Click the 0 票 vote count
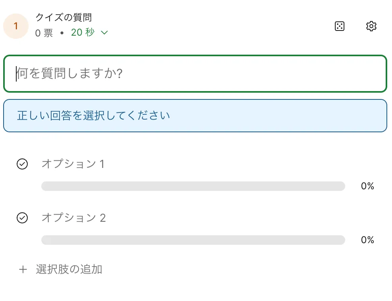 tap(44, 33)
